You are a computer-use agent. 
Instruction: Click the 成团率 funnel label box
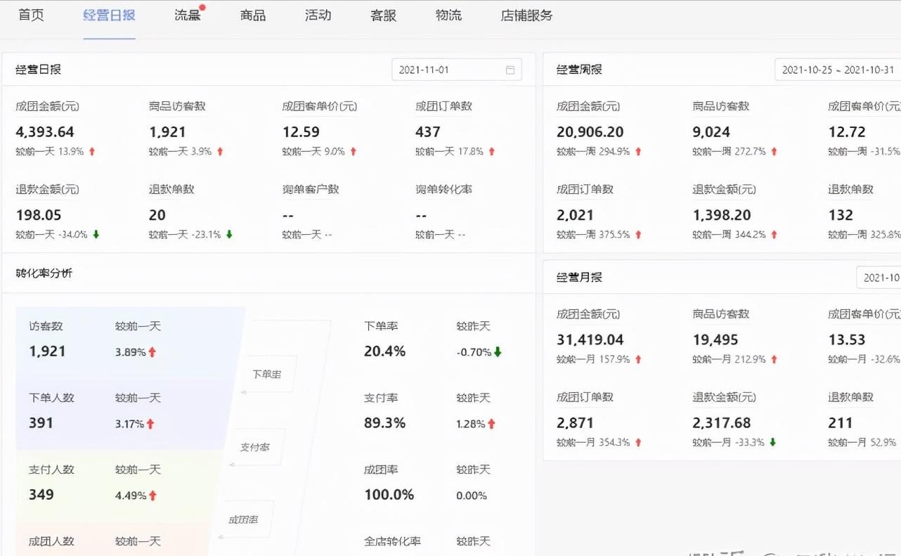[244, 519]
